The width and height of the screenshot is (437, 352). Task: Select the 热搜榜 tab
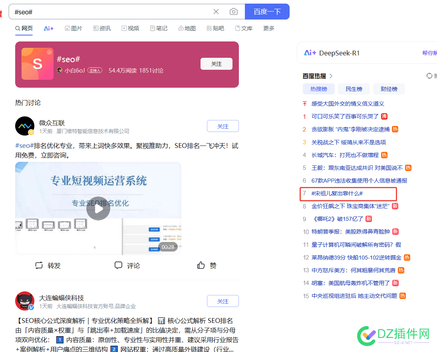coord(318,89)
